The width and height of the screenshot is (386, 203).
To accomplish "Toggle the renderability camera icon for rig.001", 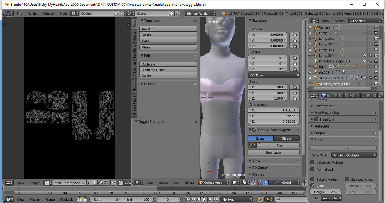I will click(x=376, y=72).
